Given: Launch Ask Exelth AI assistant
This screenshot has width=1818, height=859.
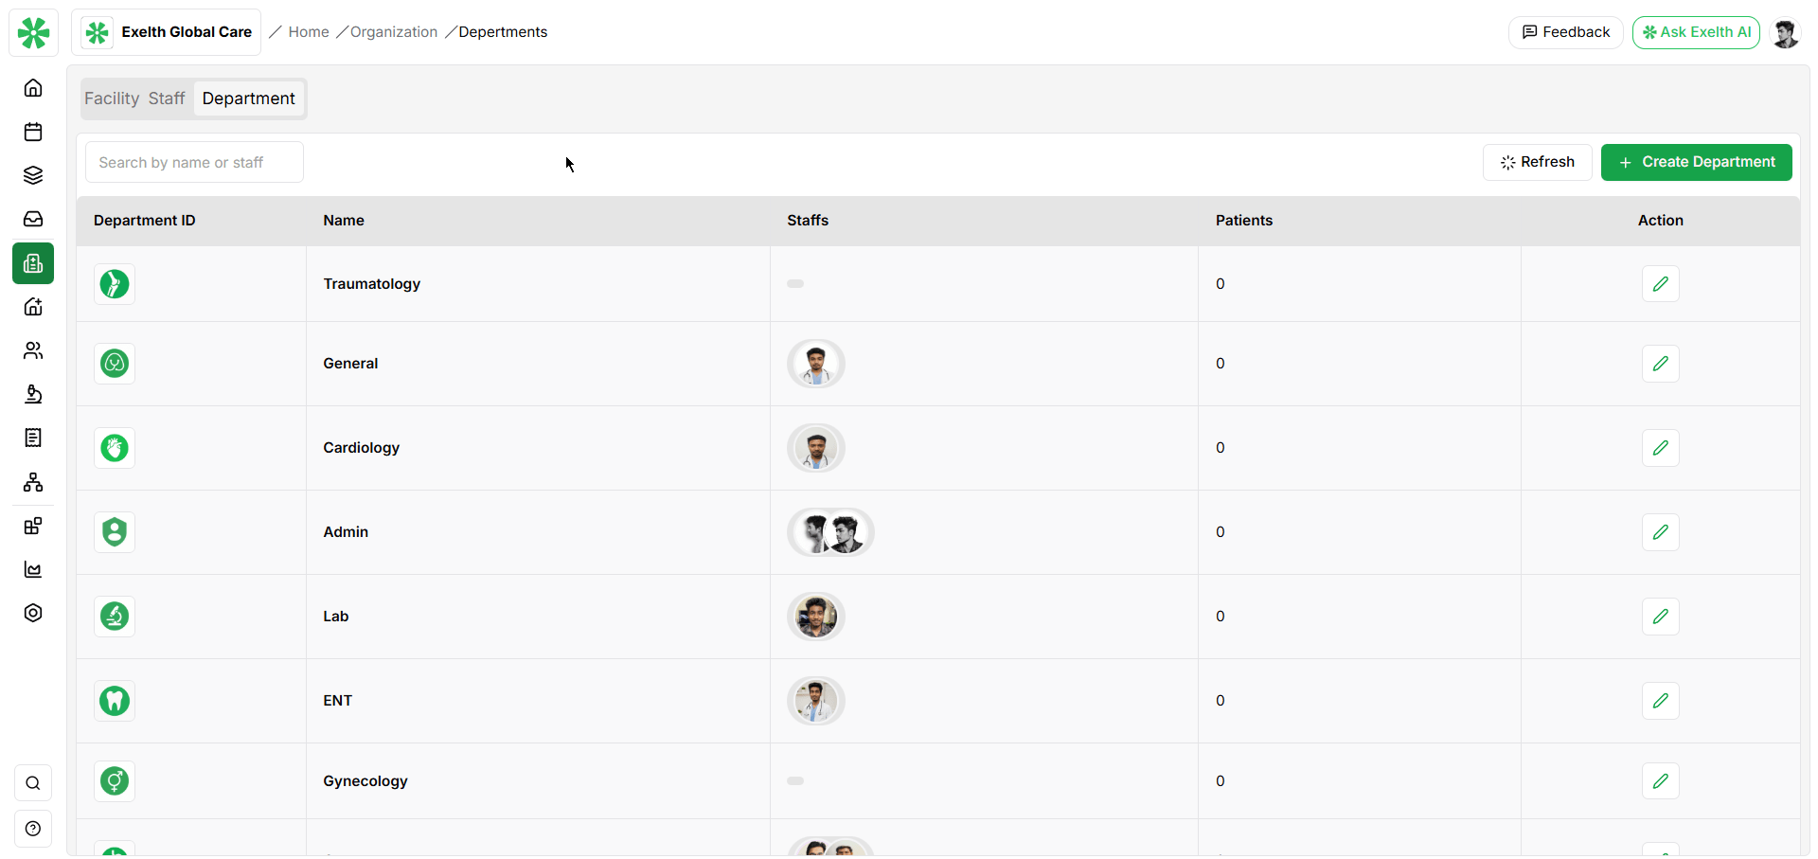Looking at the screenshot, I should click(x=1696, y=32).
